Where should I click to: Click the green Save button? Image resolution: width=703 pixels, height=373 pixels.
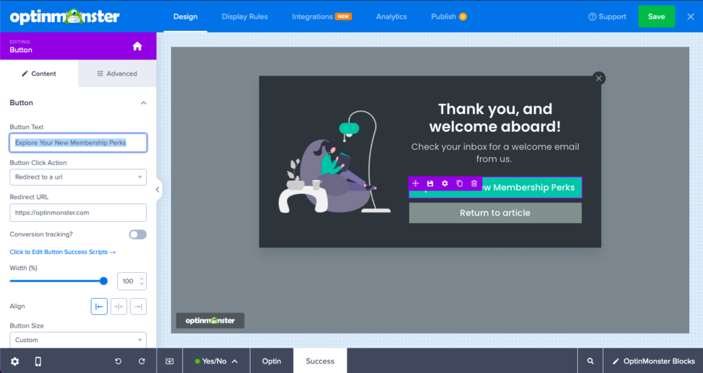coord(656,16)
